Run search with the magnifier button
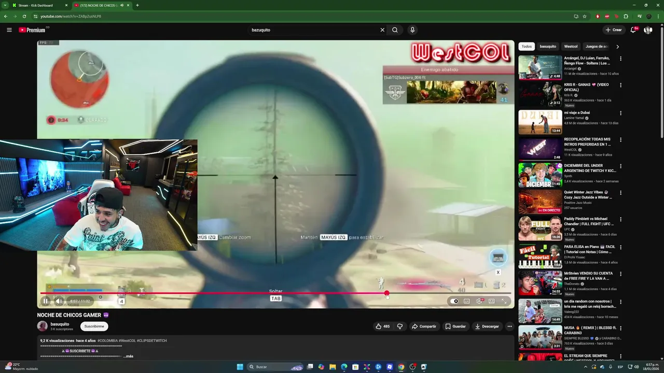 coord(395,30)
